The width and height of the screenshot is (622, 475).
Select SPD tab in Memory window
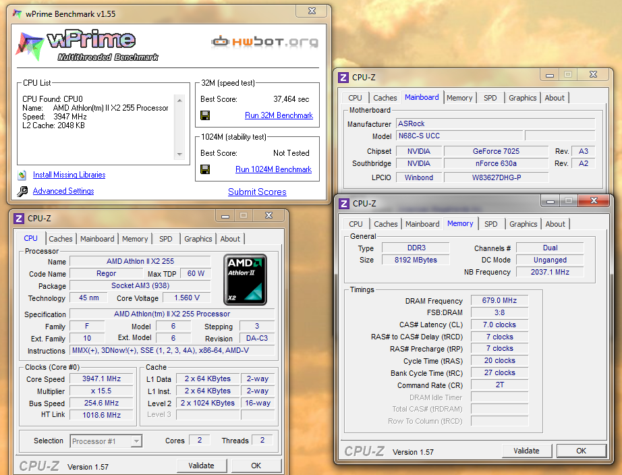491,224
